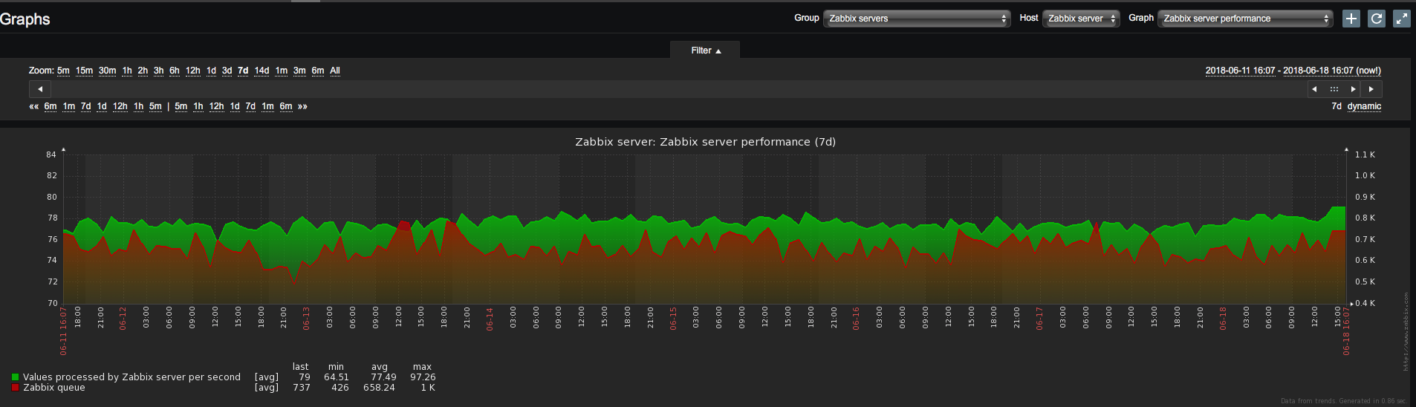Set zoom to 3m

tap(299, 71)
